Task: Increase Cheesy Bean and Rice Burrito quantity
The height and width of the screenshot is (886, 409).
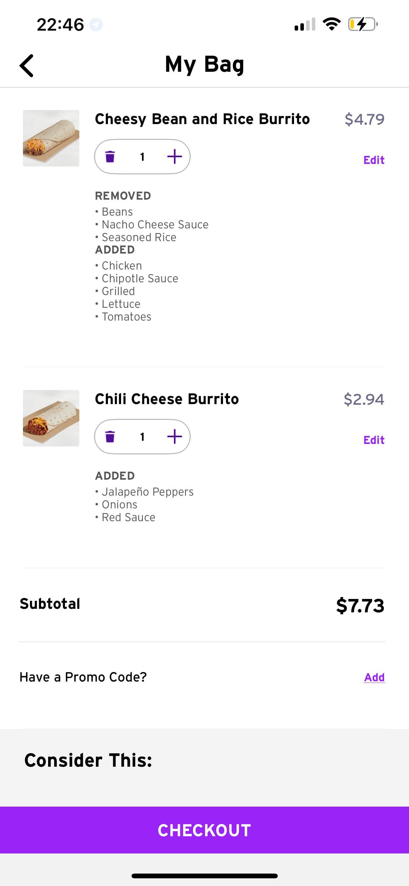Action: 175,157
